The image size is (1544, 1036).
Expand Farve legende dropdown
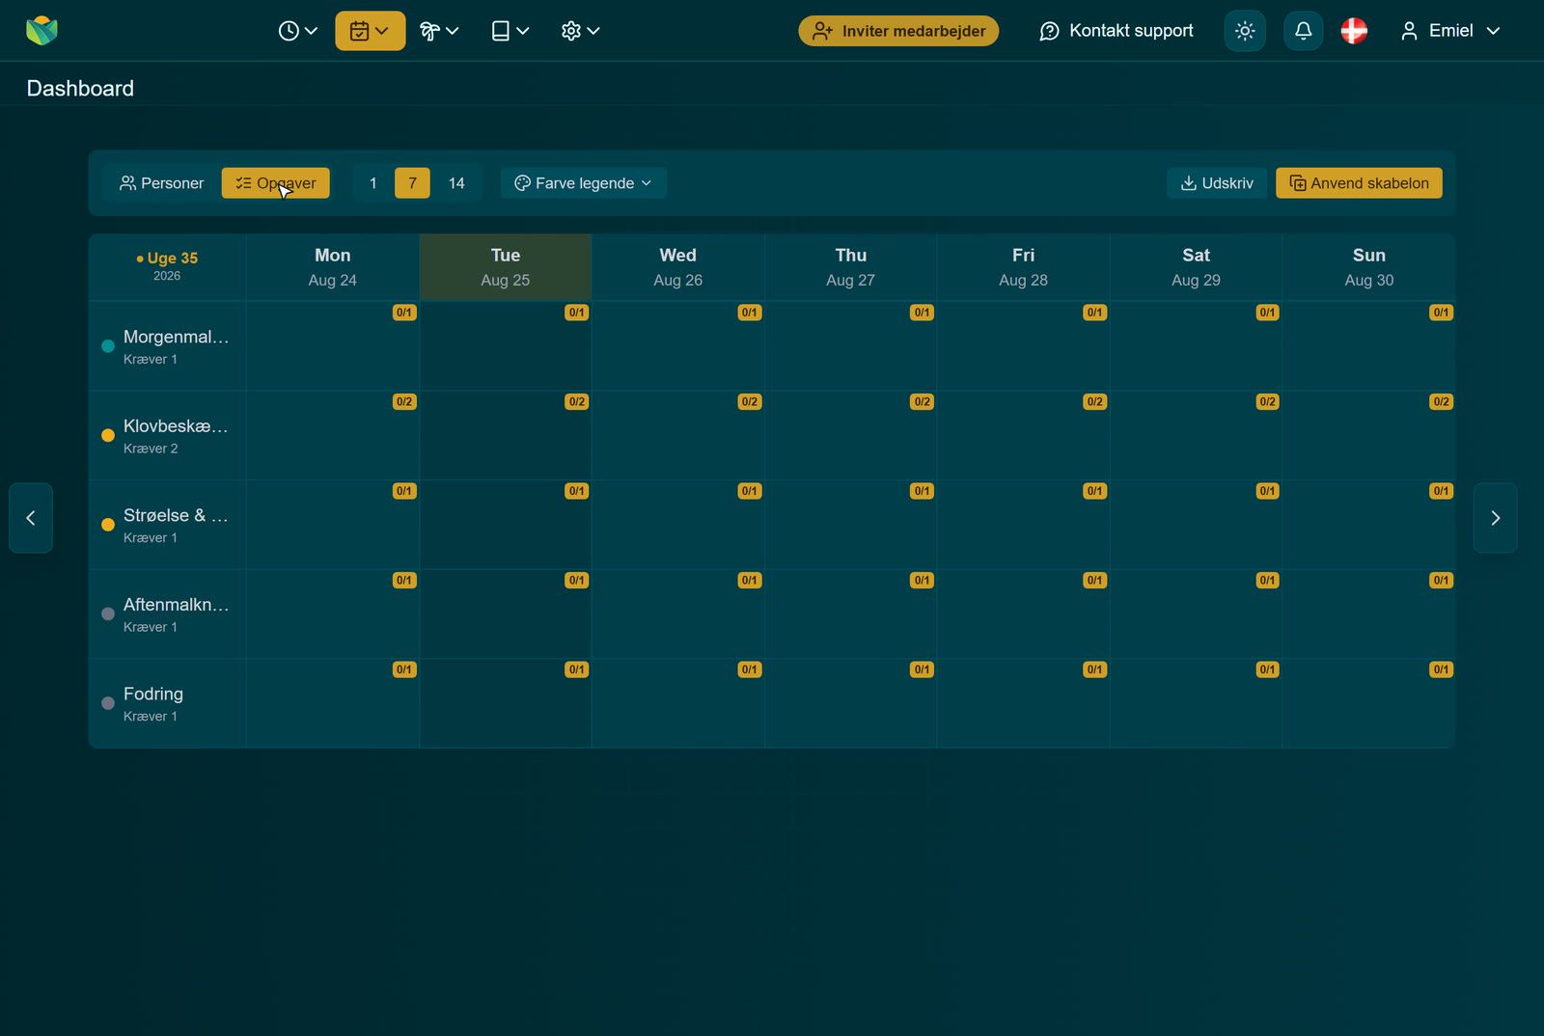[583, 183]
